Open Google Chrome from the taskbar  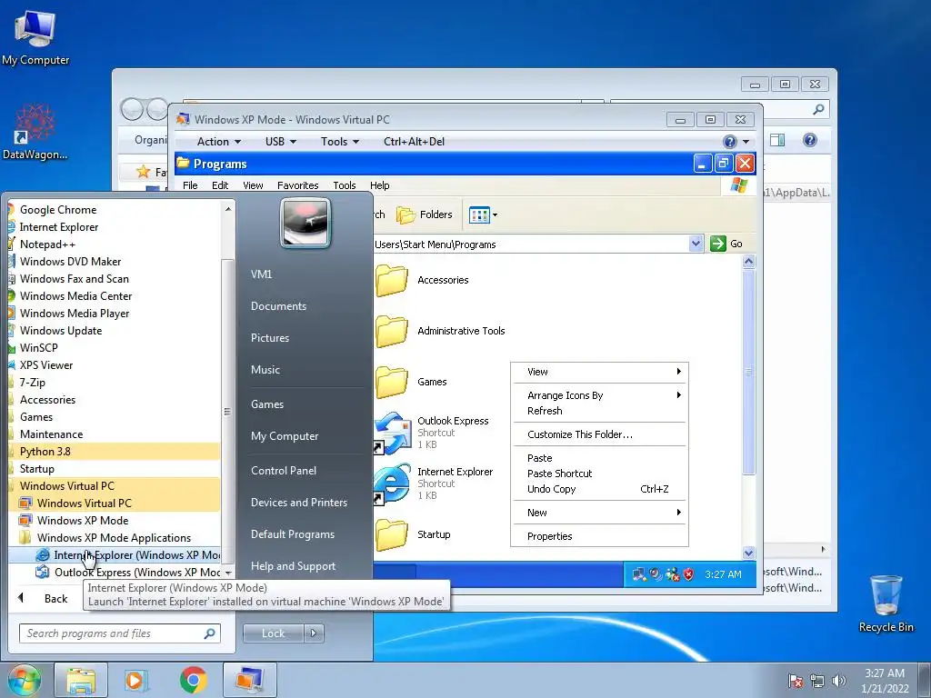coord(193,680)
